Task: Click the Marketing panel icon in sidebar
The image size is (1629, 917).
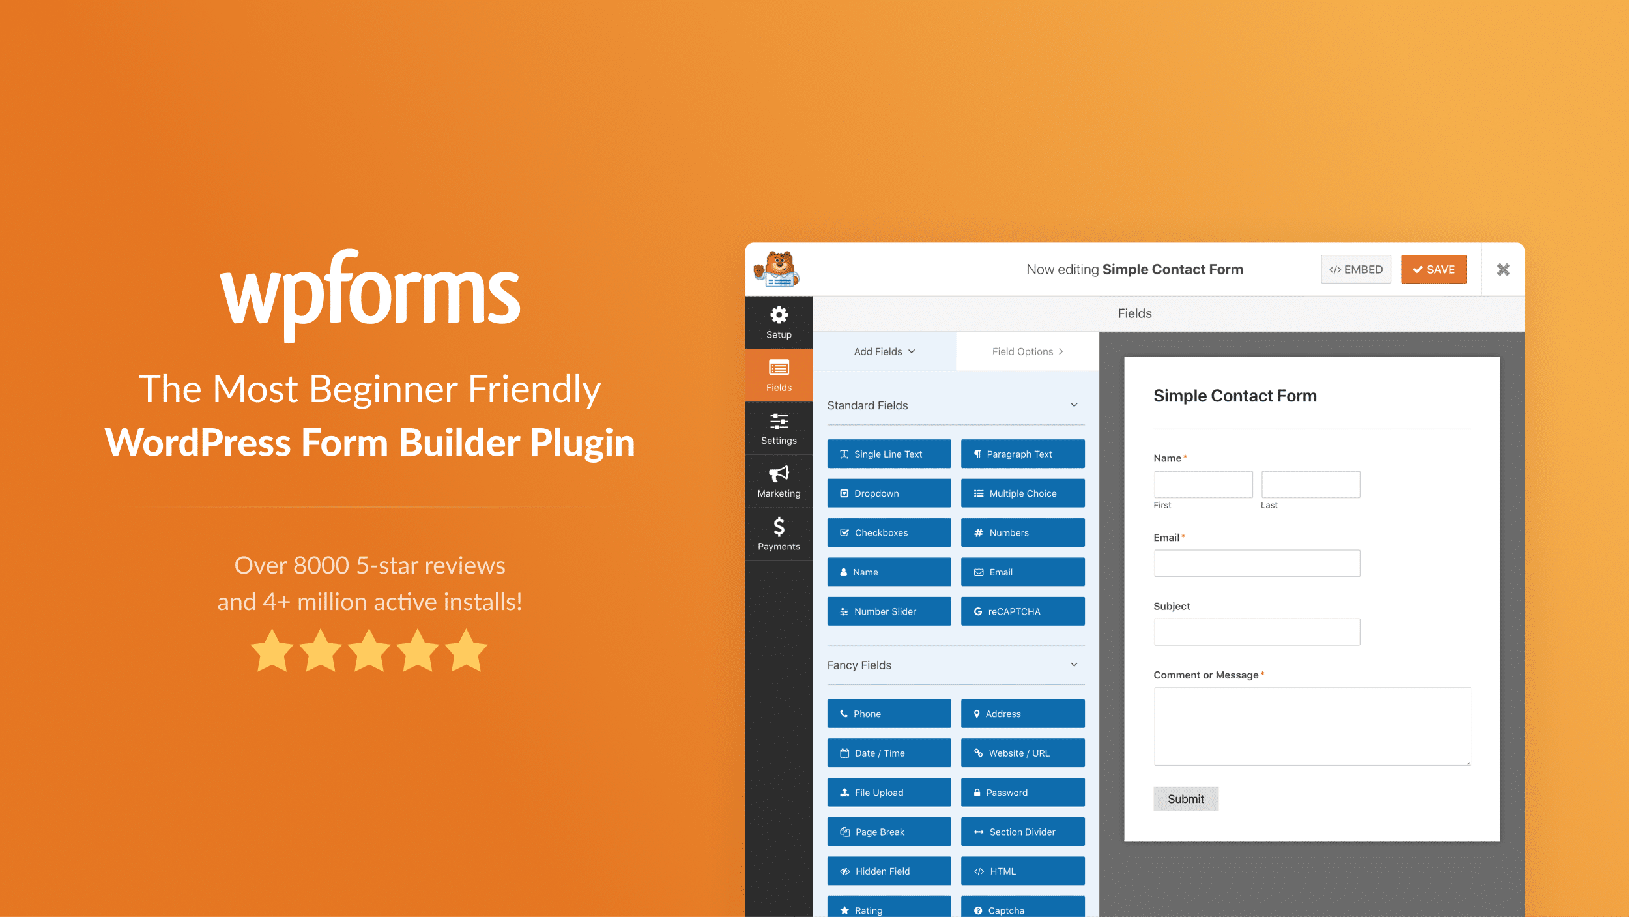Action: (x=779, y=480)
